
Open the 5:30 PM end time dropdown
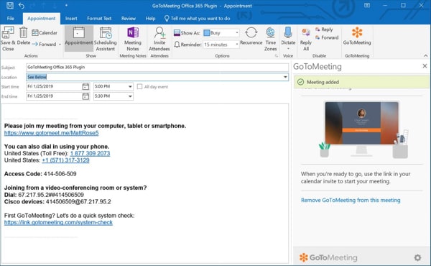pos(130,96)
